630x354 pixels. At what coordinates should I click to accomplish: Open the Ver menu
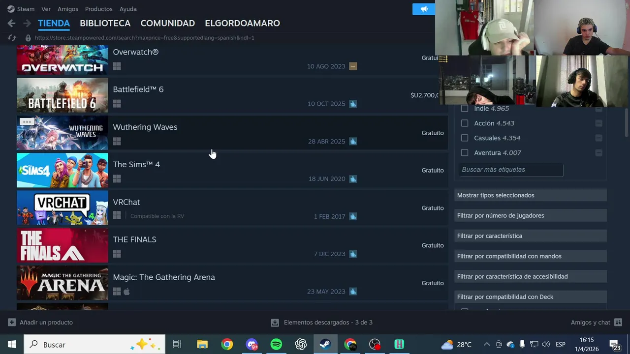[46, 9]
